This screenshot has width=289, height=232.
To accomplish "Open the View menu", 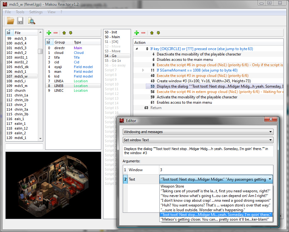I will 52,12.
